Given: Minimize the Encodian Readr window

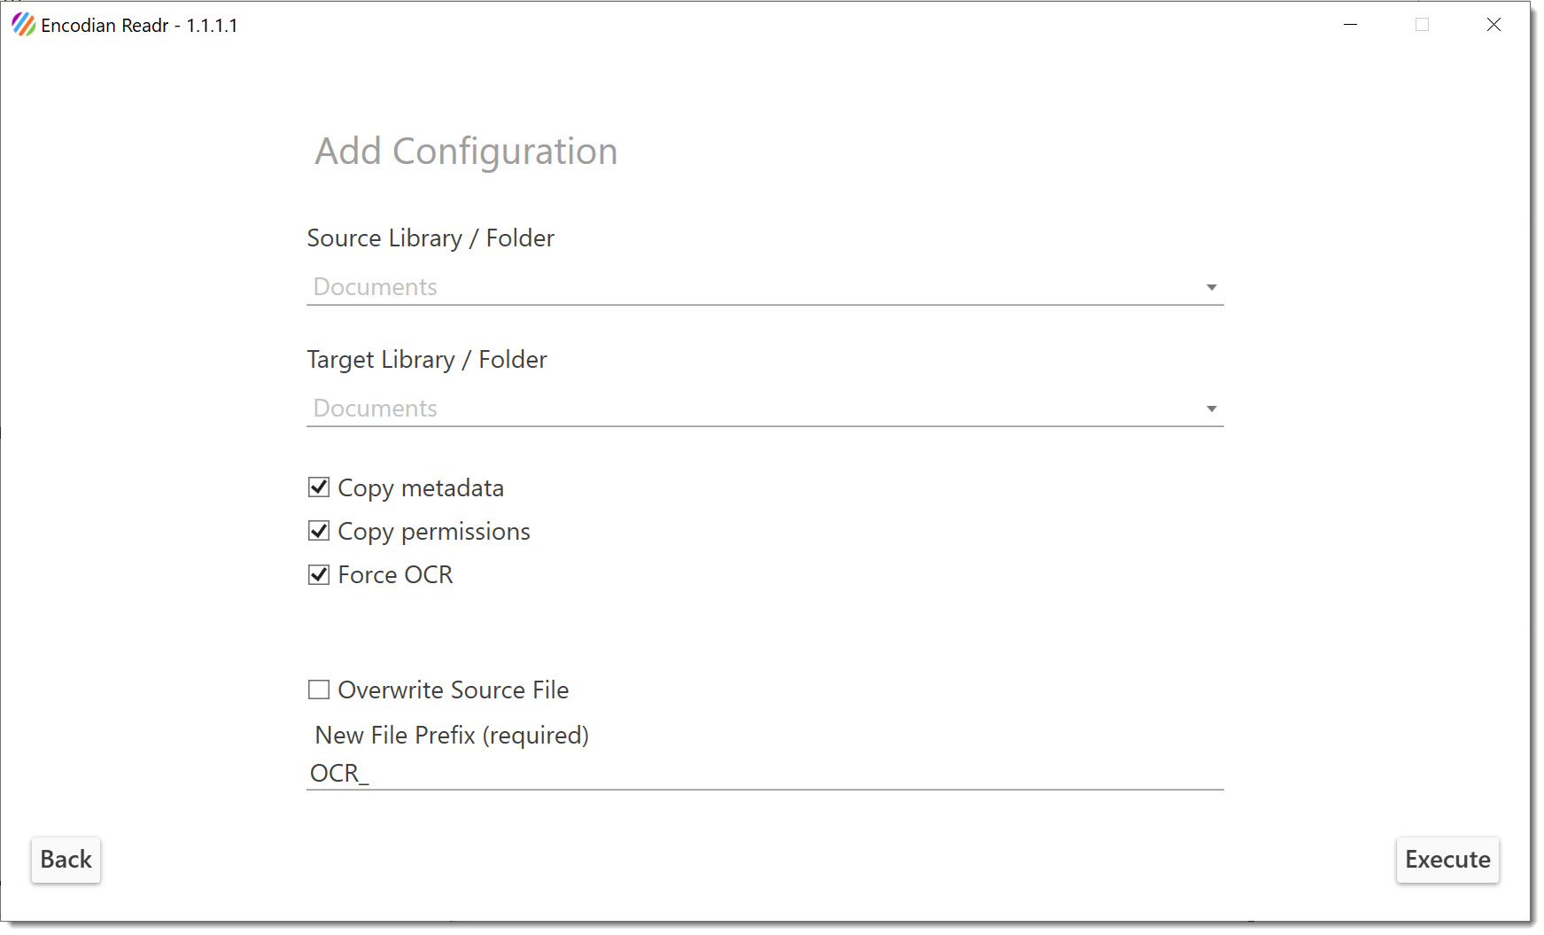Looking at the screenshot, I should coord(1350,25).
